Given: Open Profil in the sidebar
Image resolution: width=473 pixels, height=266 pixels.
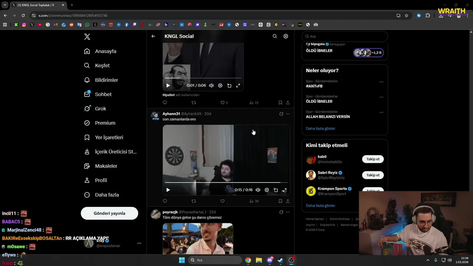Looking at the screenshot, I should pyautogui.click(x=96, y=180).
